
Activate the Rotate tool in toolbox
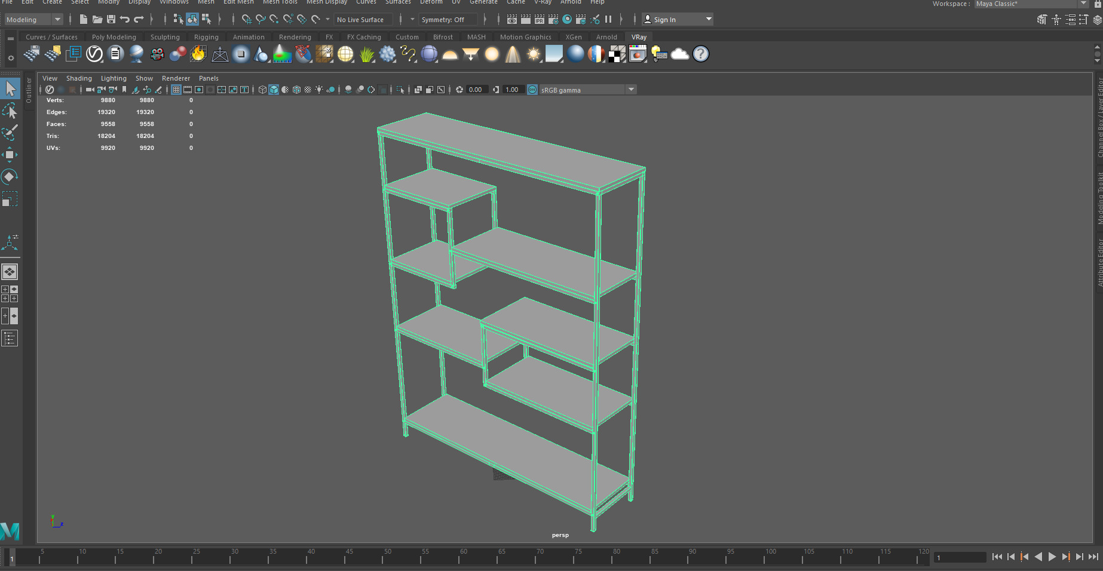(10, 177)
